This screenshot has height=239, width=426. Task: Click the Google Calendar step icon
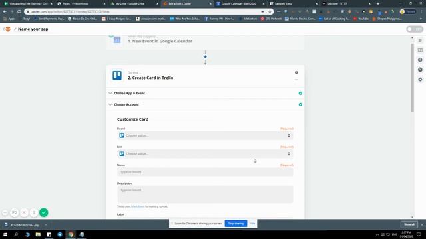coord(117,40)
